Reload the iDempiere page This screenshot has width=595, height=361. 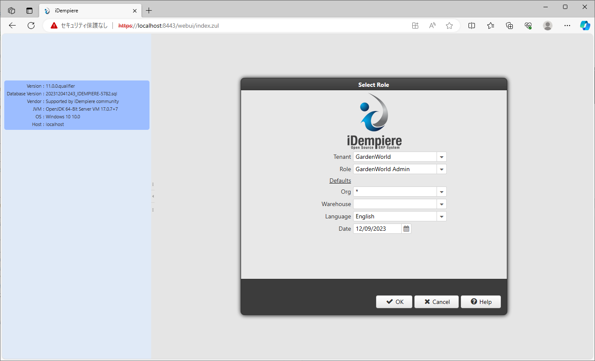pos(31,26)
